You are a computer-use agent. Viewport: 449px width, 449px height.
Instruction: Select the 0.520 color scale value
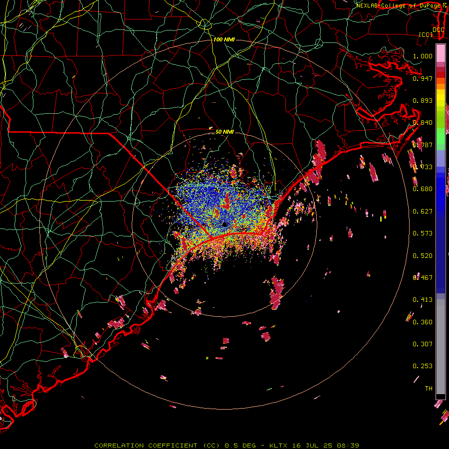(x=423, y=256)
